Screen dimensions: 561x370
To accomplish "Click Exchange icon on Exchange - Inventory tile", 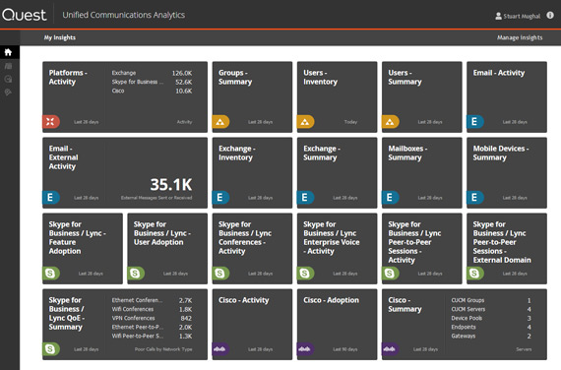I will tap(220, 198).
